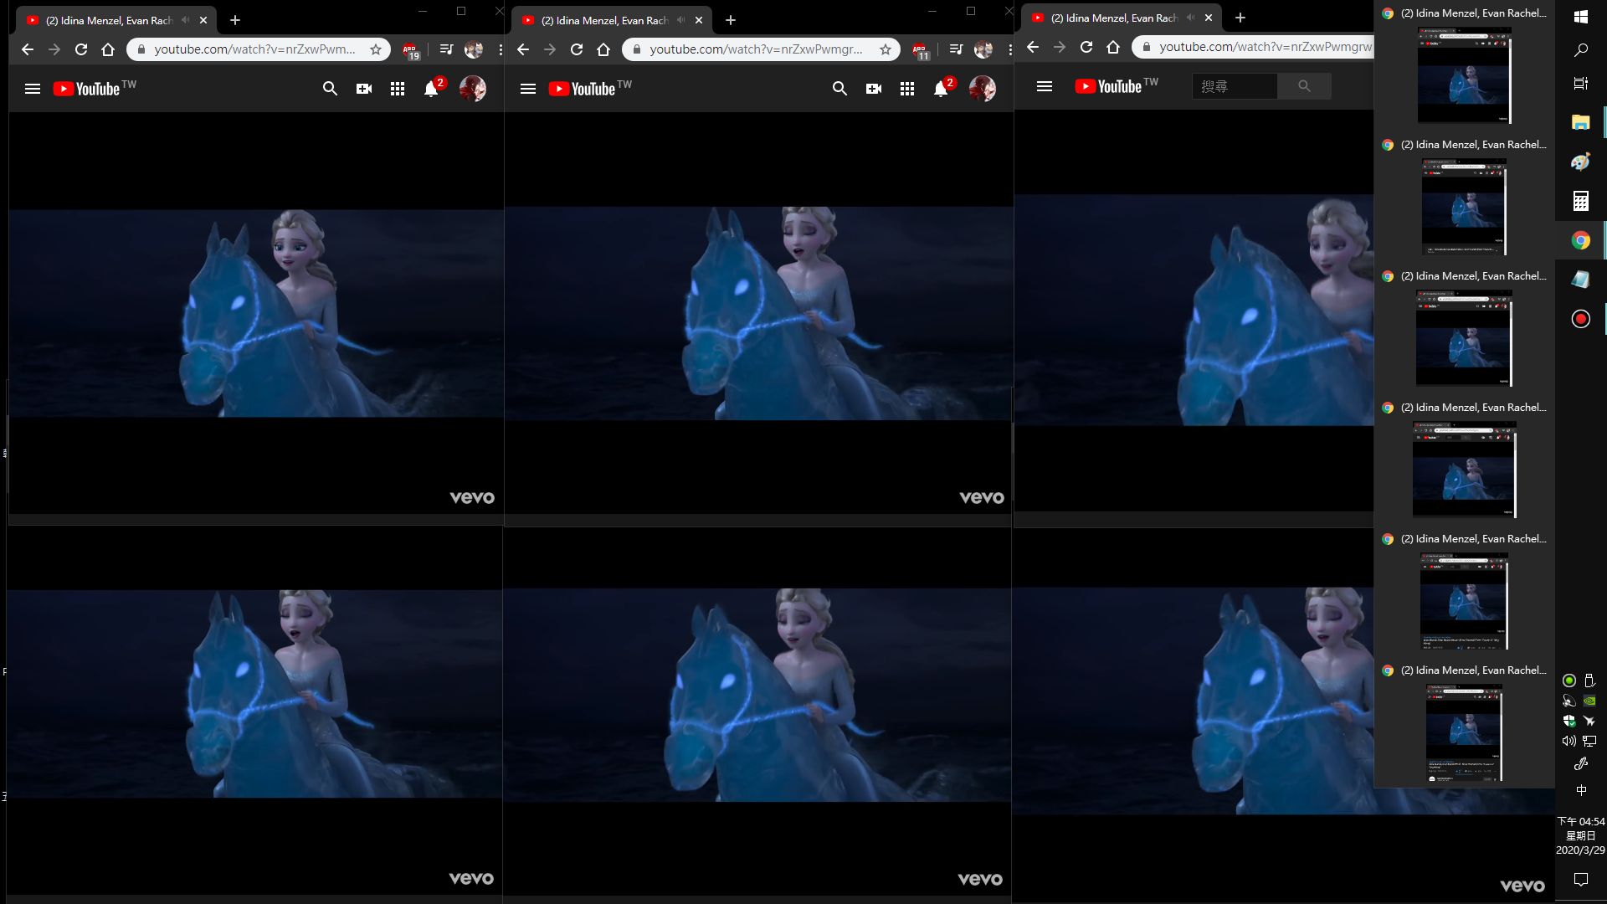This screenshot has width=1607, height=904.
Task: Close Idina Menzel tab in left window
Action: [x=203, y=20]
